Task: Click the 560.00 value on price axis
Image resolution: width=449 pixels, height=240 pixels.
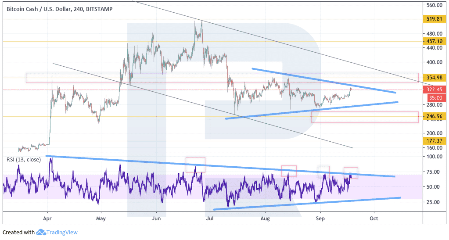Action: (x=435, y=5)
